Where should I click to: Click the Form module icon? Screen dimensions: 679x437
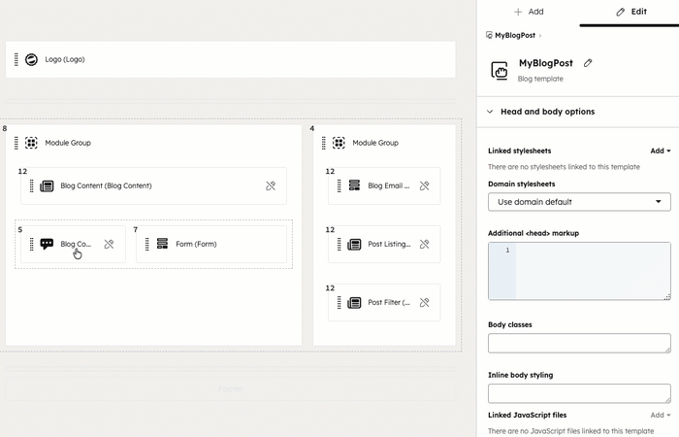click(x=162, y=244)
